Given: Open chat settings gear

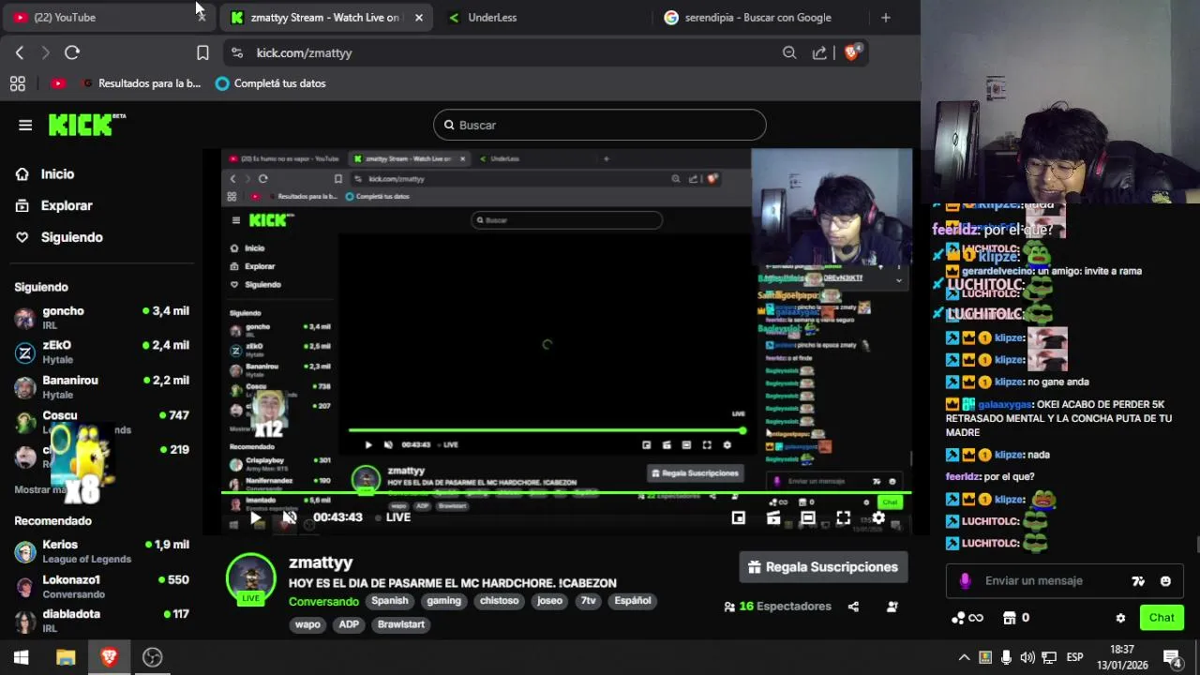Looking at the screenshot, I should pyautogui.click(x=1120, y=618).
